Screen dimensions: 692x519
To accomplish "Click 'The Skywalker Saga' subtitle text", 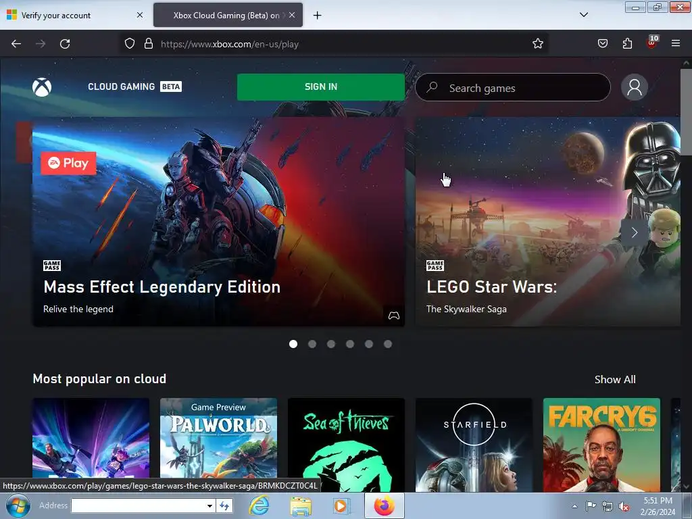I will (x=466, y=309).
